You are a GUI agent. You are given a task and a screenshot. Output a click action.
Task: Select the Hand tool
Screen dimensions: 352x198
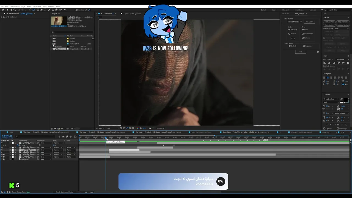(11, 10)
